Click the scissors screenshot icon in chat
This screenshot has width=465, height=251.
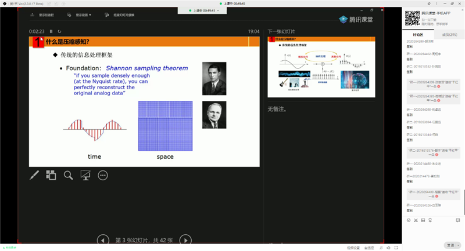coord(416,220)
